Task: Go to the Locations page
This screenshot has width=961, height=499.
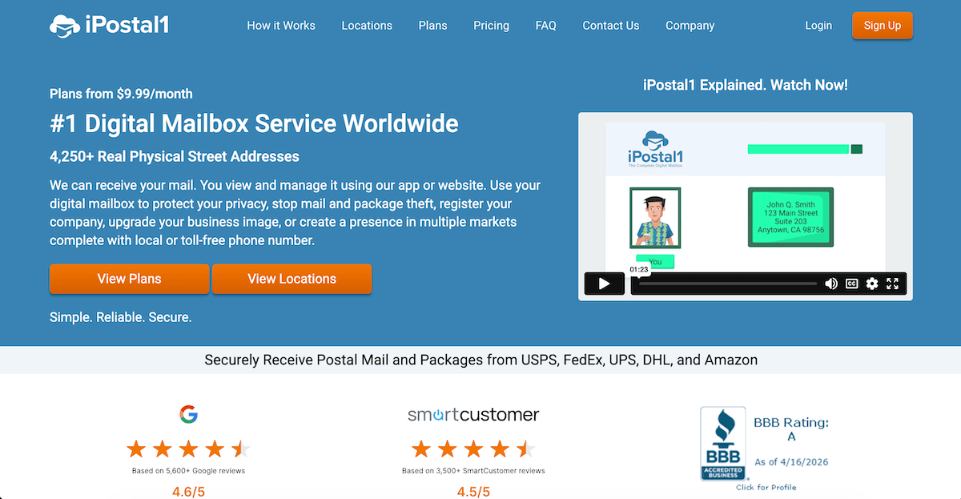Action: click(367, 26)
